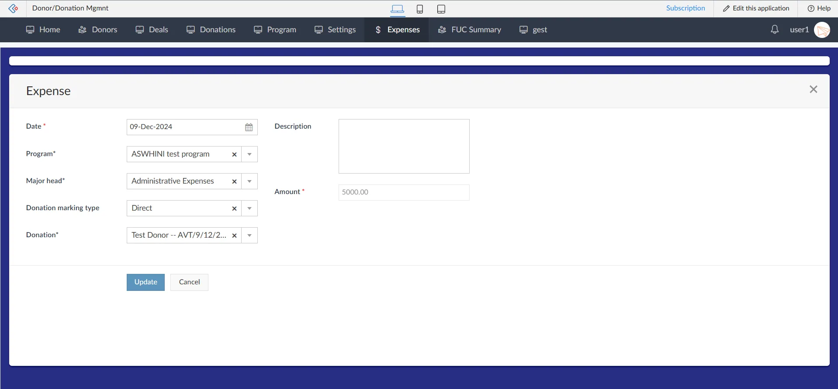Open notifications bell
Viewport: 838px width, 389px height.
[775, 30]
